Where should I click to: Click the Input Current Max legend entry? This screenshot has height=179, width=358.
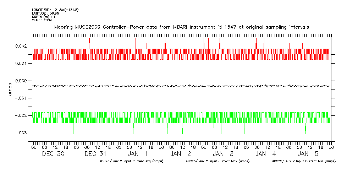[217, 161]
